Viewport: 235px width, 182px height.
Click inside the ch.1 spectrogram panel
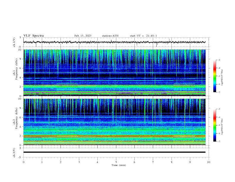coord(114,73)
